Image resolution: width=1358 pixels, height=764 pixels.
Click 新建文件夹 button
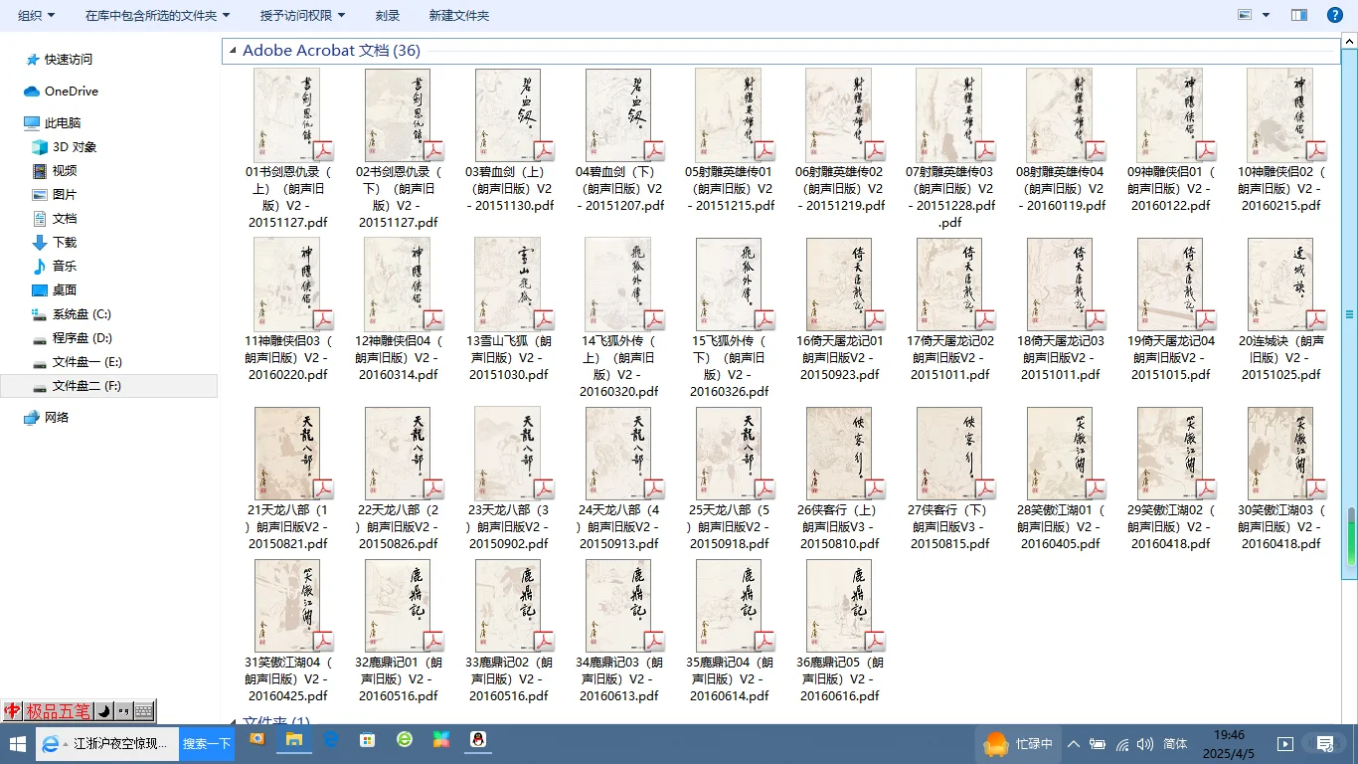[459, 16]
